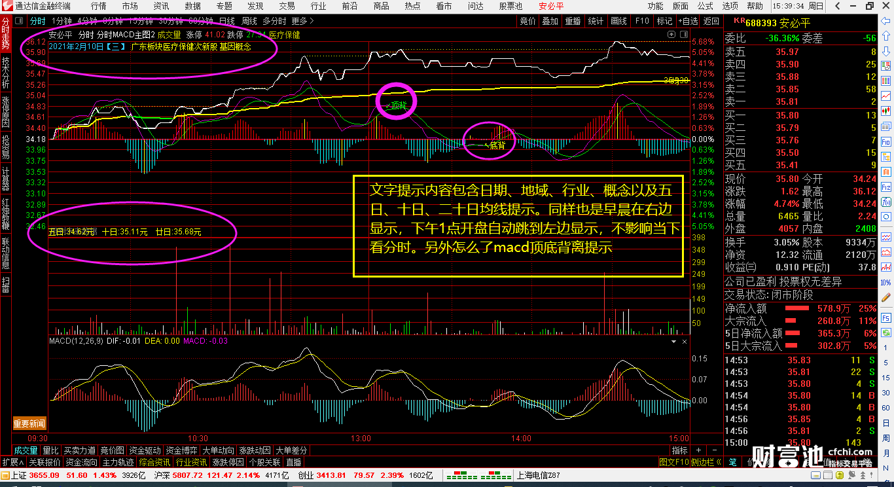
Task: Toggle 重播 replay mode
Action: pyautogui.click(x=573, y=21)
